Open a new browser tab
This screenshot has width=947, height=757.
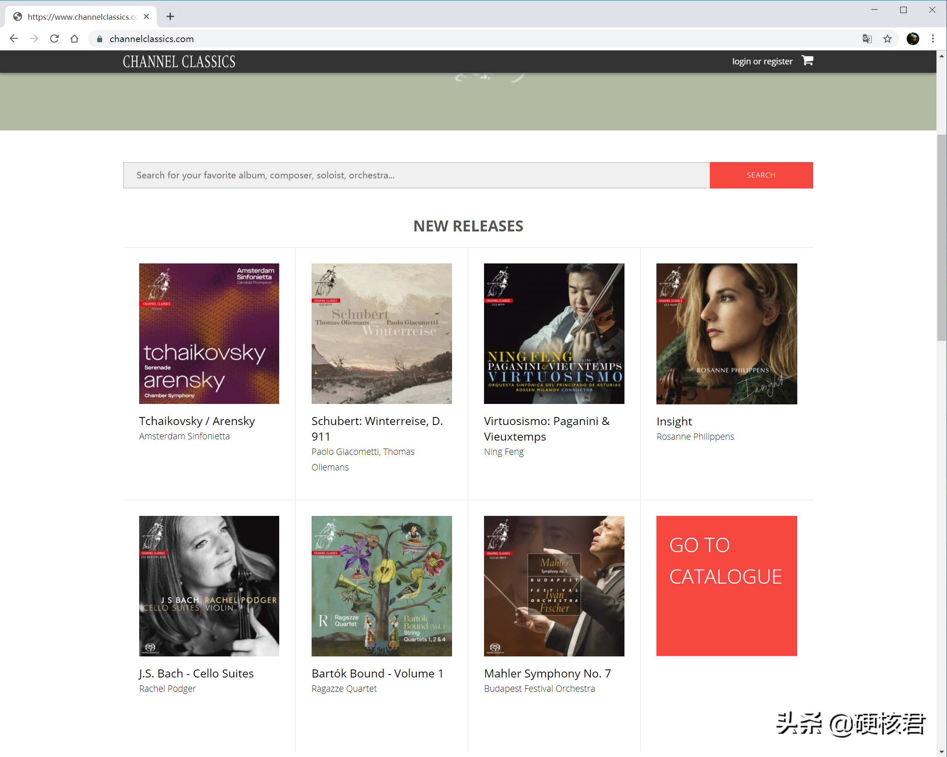[170, 17]
